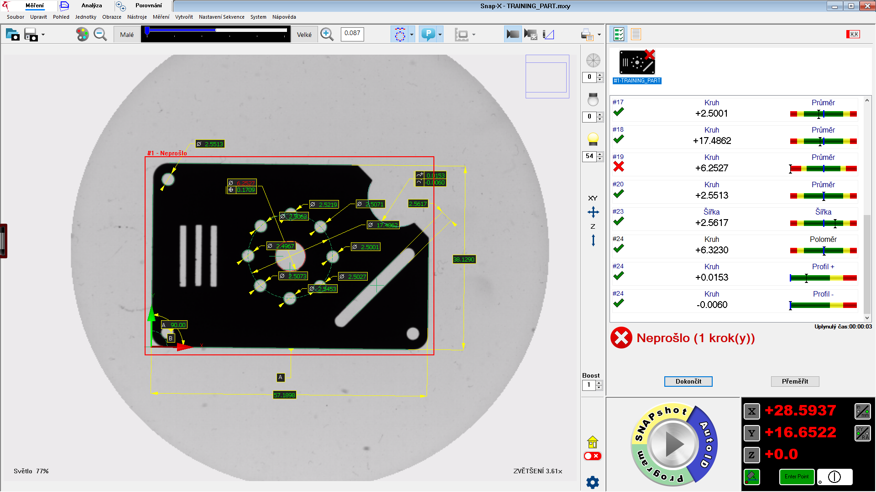Switch to the Porovnání tab
The image size is (876, 492).
point(148,5)
